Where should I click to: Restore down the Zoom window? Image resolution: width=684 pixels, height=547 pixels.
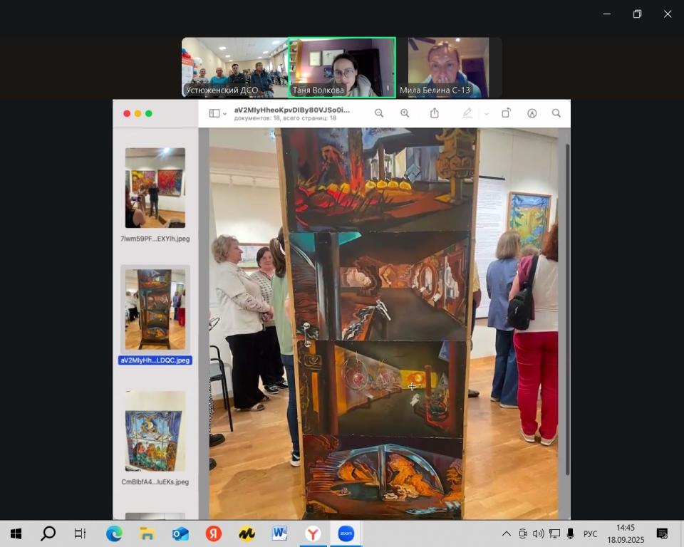point(637,14)
